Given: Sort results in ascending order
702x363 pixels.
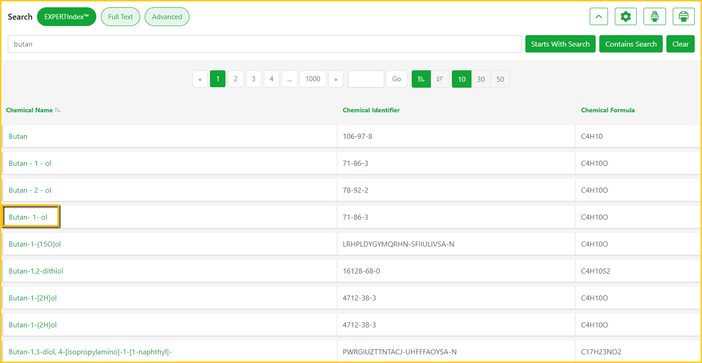Looking at the screenshot, I should pos(421,79).
